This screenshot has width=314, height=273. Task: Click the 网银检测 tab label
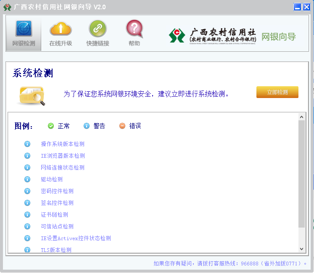(x=24, y=43)
